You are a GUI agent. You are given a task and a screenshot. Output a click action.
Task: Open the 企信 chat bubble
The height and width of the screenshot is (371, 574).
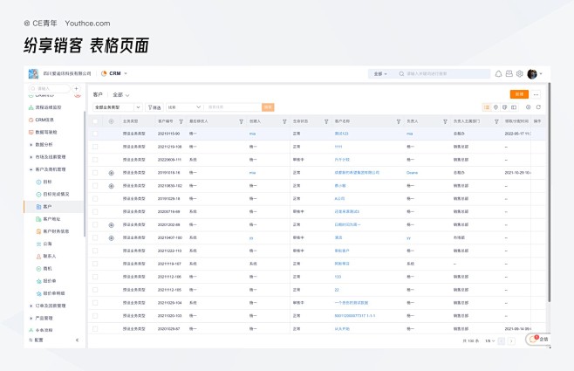coord(539,339)
